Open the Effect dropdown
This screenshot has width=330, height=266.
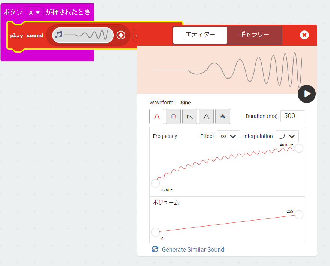tap(229, 136)
